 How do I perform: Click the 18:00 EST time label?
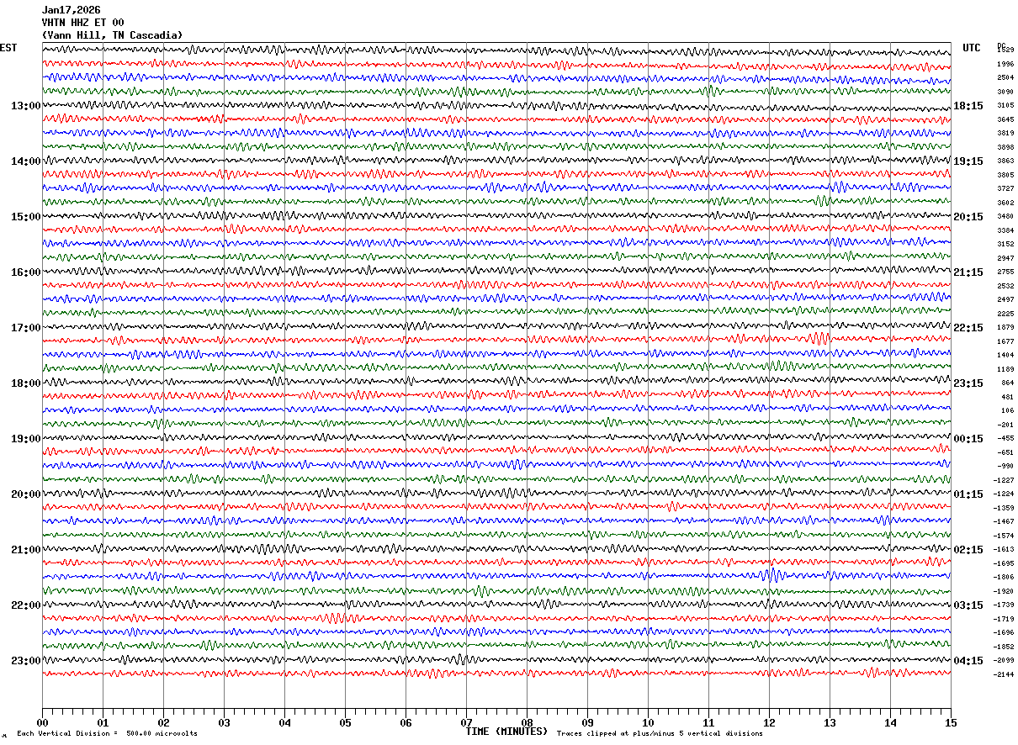tap(26, 383)
